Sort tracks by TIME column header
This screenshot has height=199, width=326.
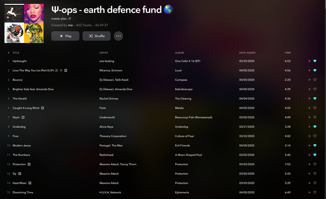pos(288,53)
